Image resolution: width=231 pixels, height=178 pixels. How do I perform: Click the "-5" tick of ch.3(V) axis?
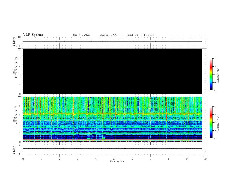(20, 154)
